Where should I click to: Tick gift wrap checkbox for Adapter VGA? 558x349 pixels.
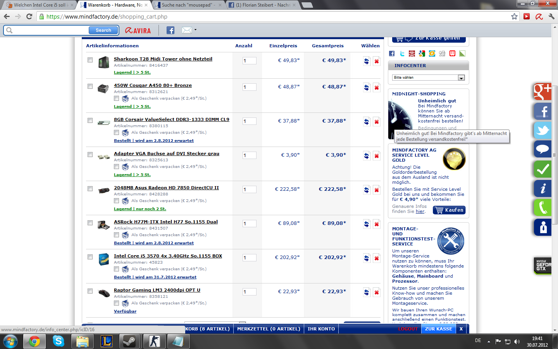(x=116, y=167)
